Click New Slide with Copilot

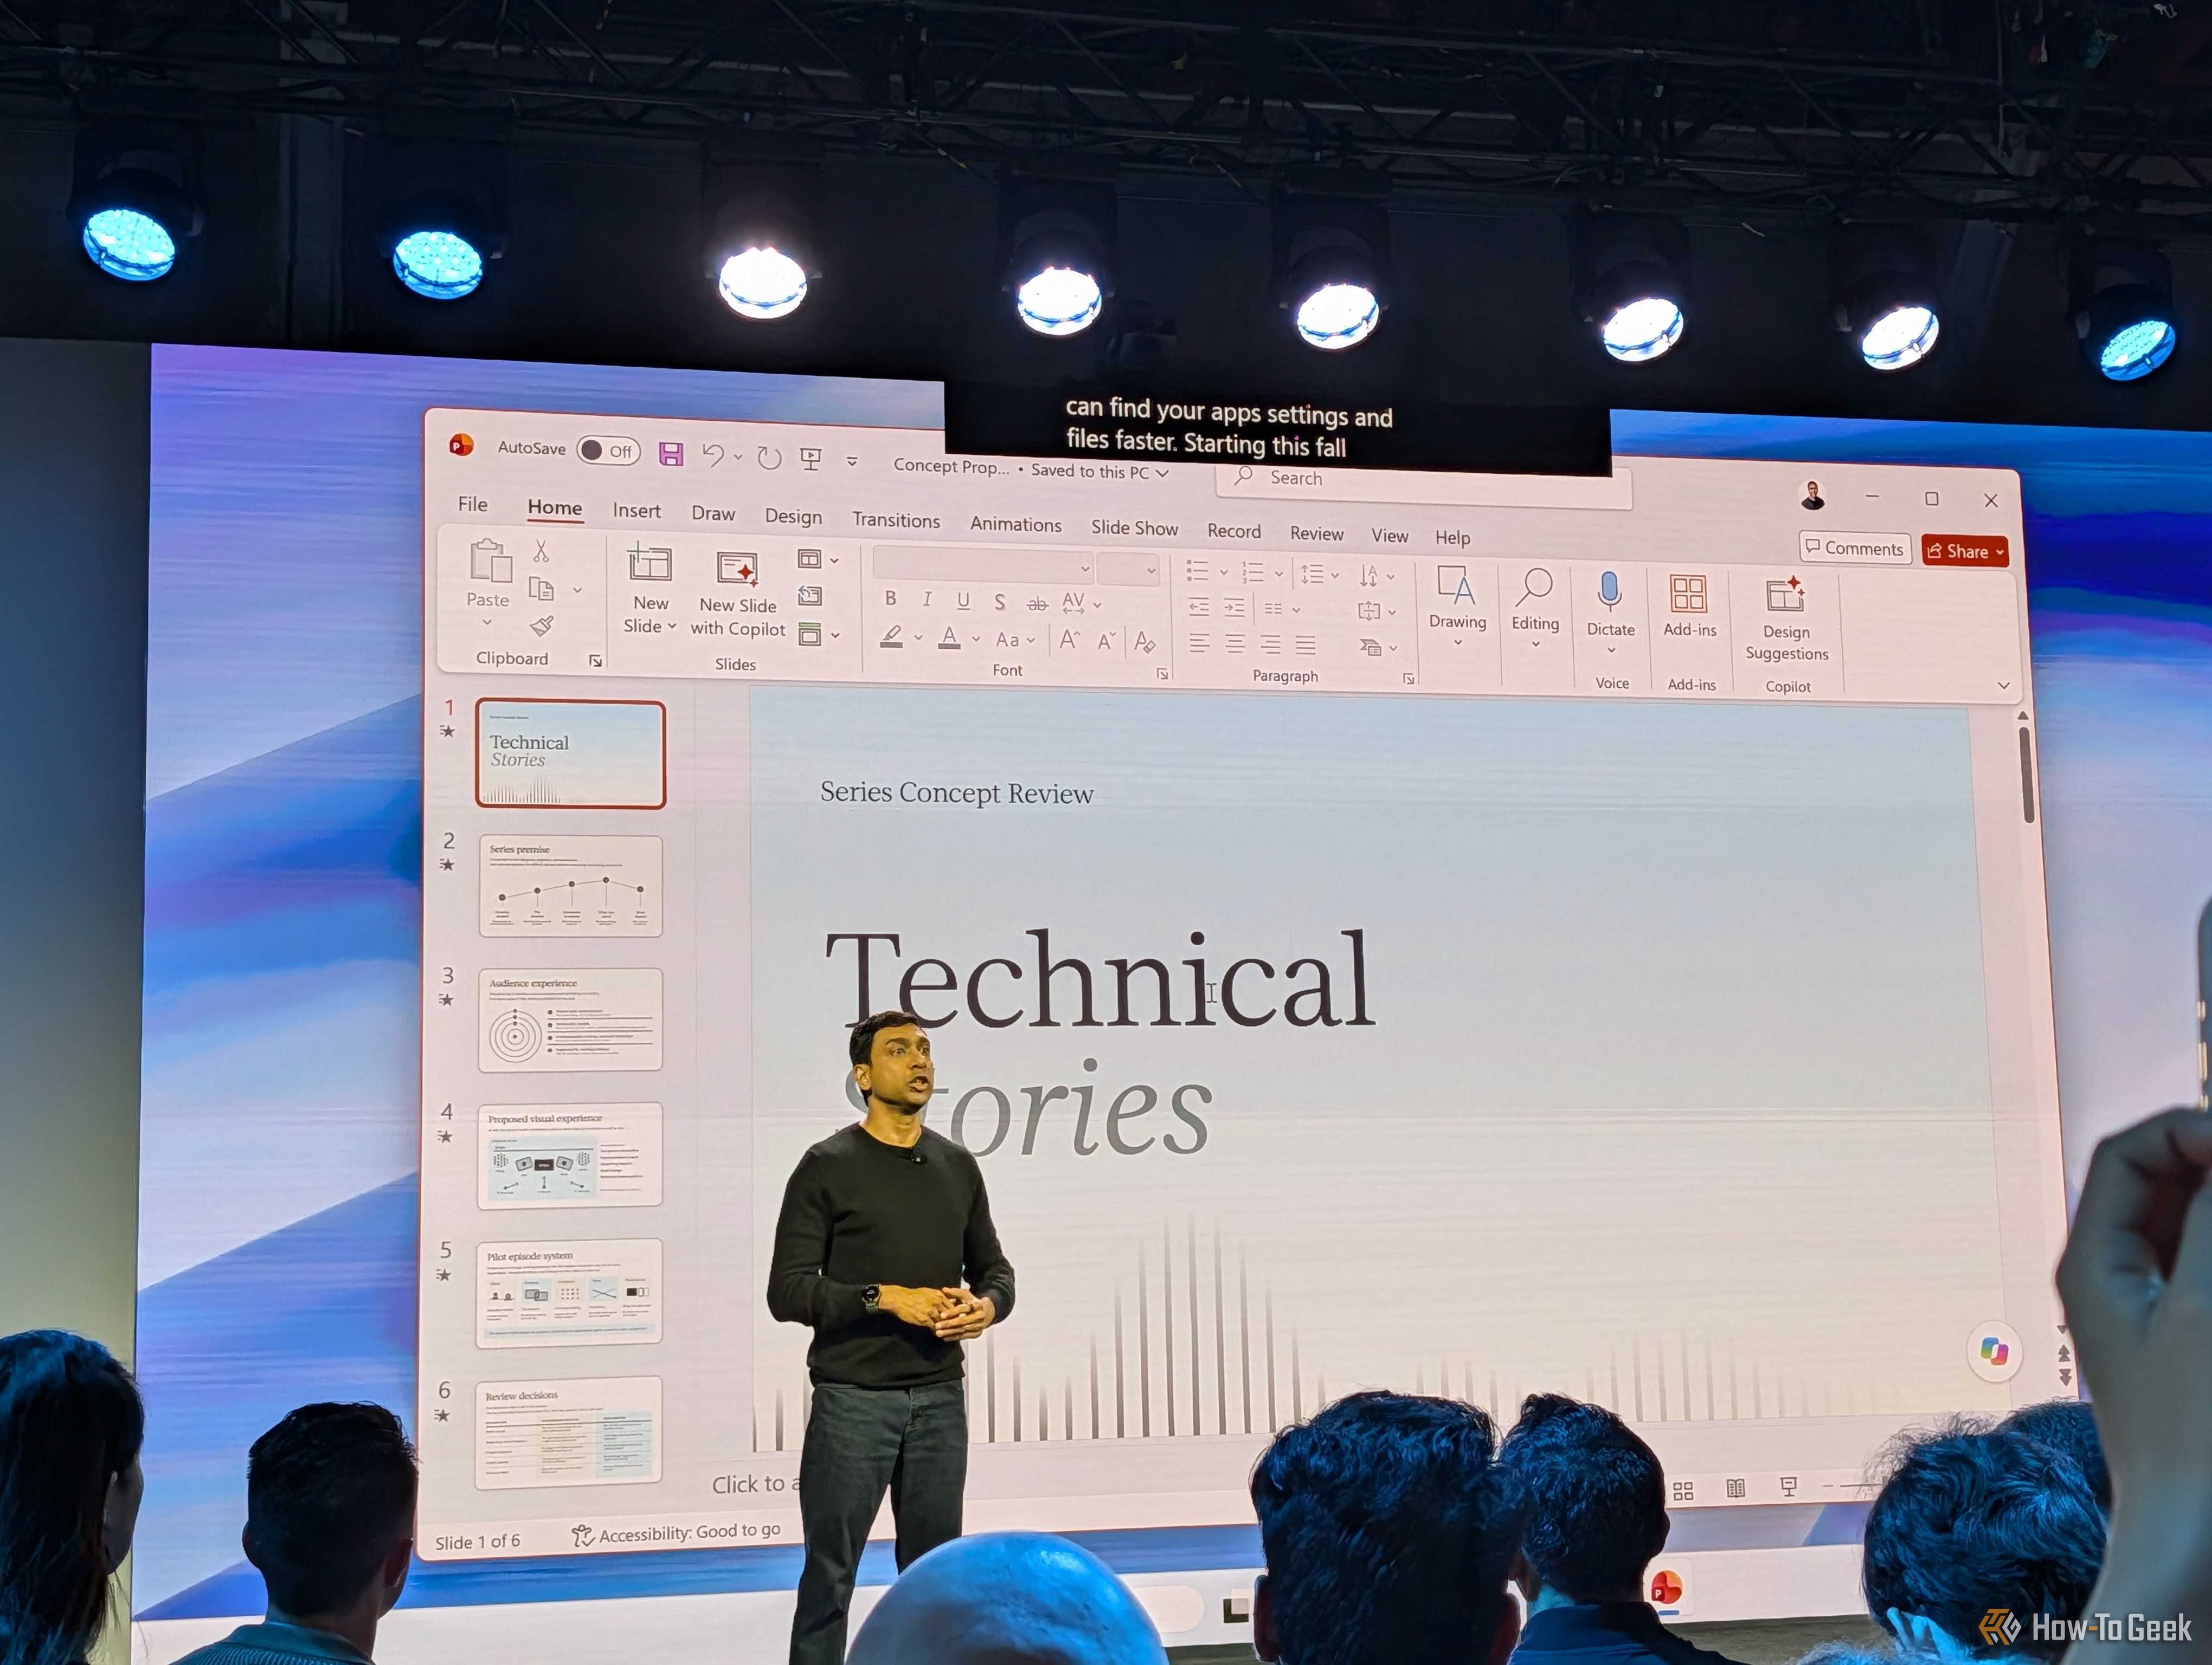(x=738, y=595)
